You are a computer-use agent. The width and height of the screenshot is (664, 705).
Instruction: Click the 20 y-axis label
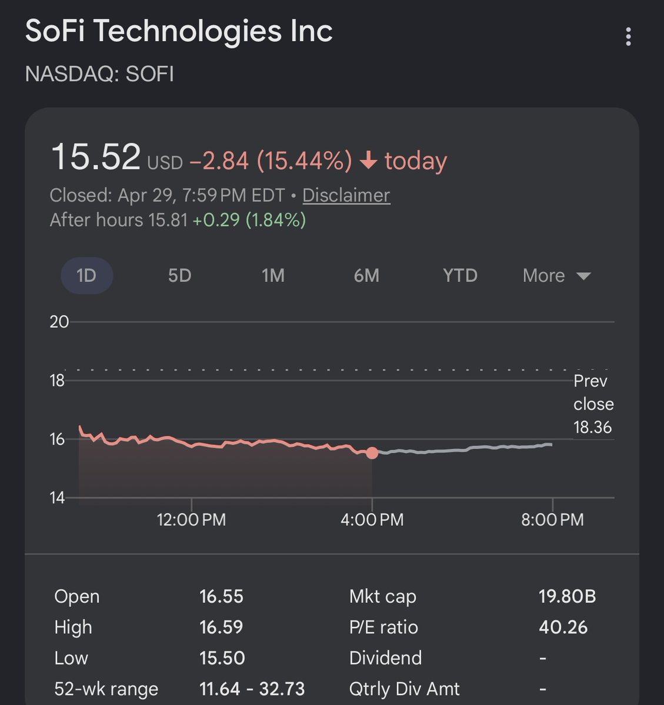[59, 322]
